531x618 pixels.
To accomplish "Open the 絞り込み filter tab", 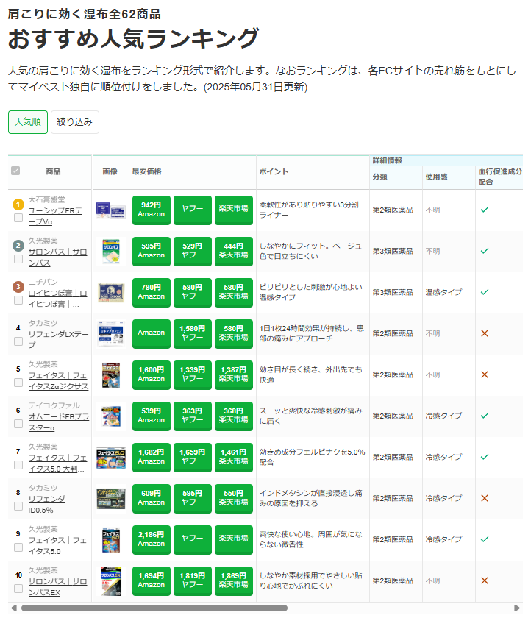I will click(75, 122).
